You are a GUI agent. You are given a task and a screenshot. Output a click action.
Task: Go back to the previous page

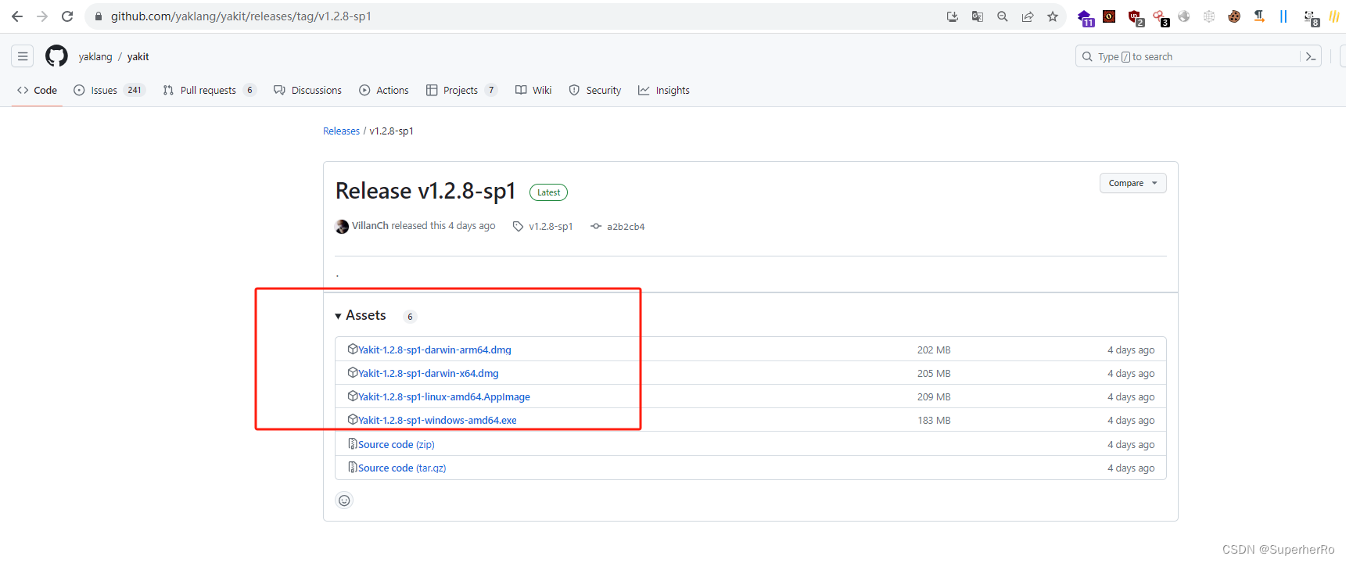click(x=17, y=16)
